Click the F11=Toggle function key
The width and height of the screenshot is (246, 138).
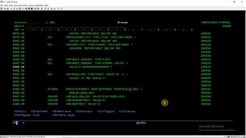106,112
